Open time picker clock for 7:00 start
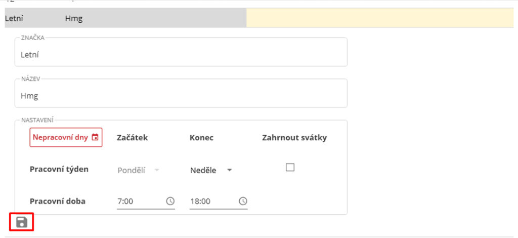The width and height of the screenshot is (518, 238). click(x=170, y=201)
